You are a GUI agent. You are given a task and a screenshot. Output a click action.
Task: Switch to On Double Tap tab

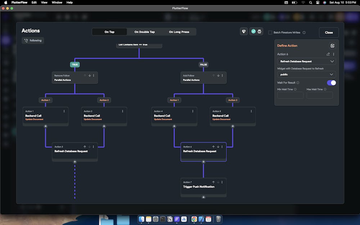click(x=145, y=32)
